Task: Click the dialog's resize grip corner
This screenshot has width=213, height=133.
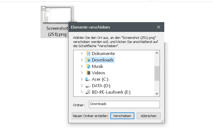Action: 162,121
